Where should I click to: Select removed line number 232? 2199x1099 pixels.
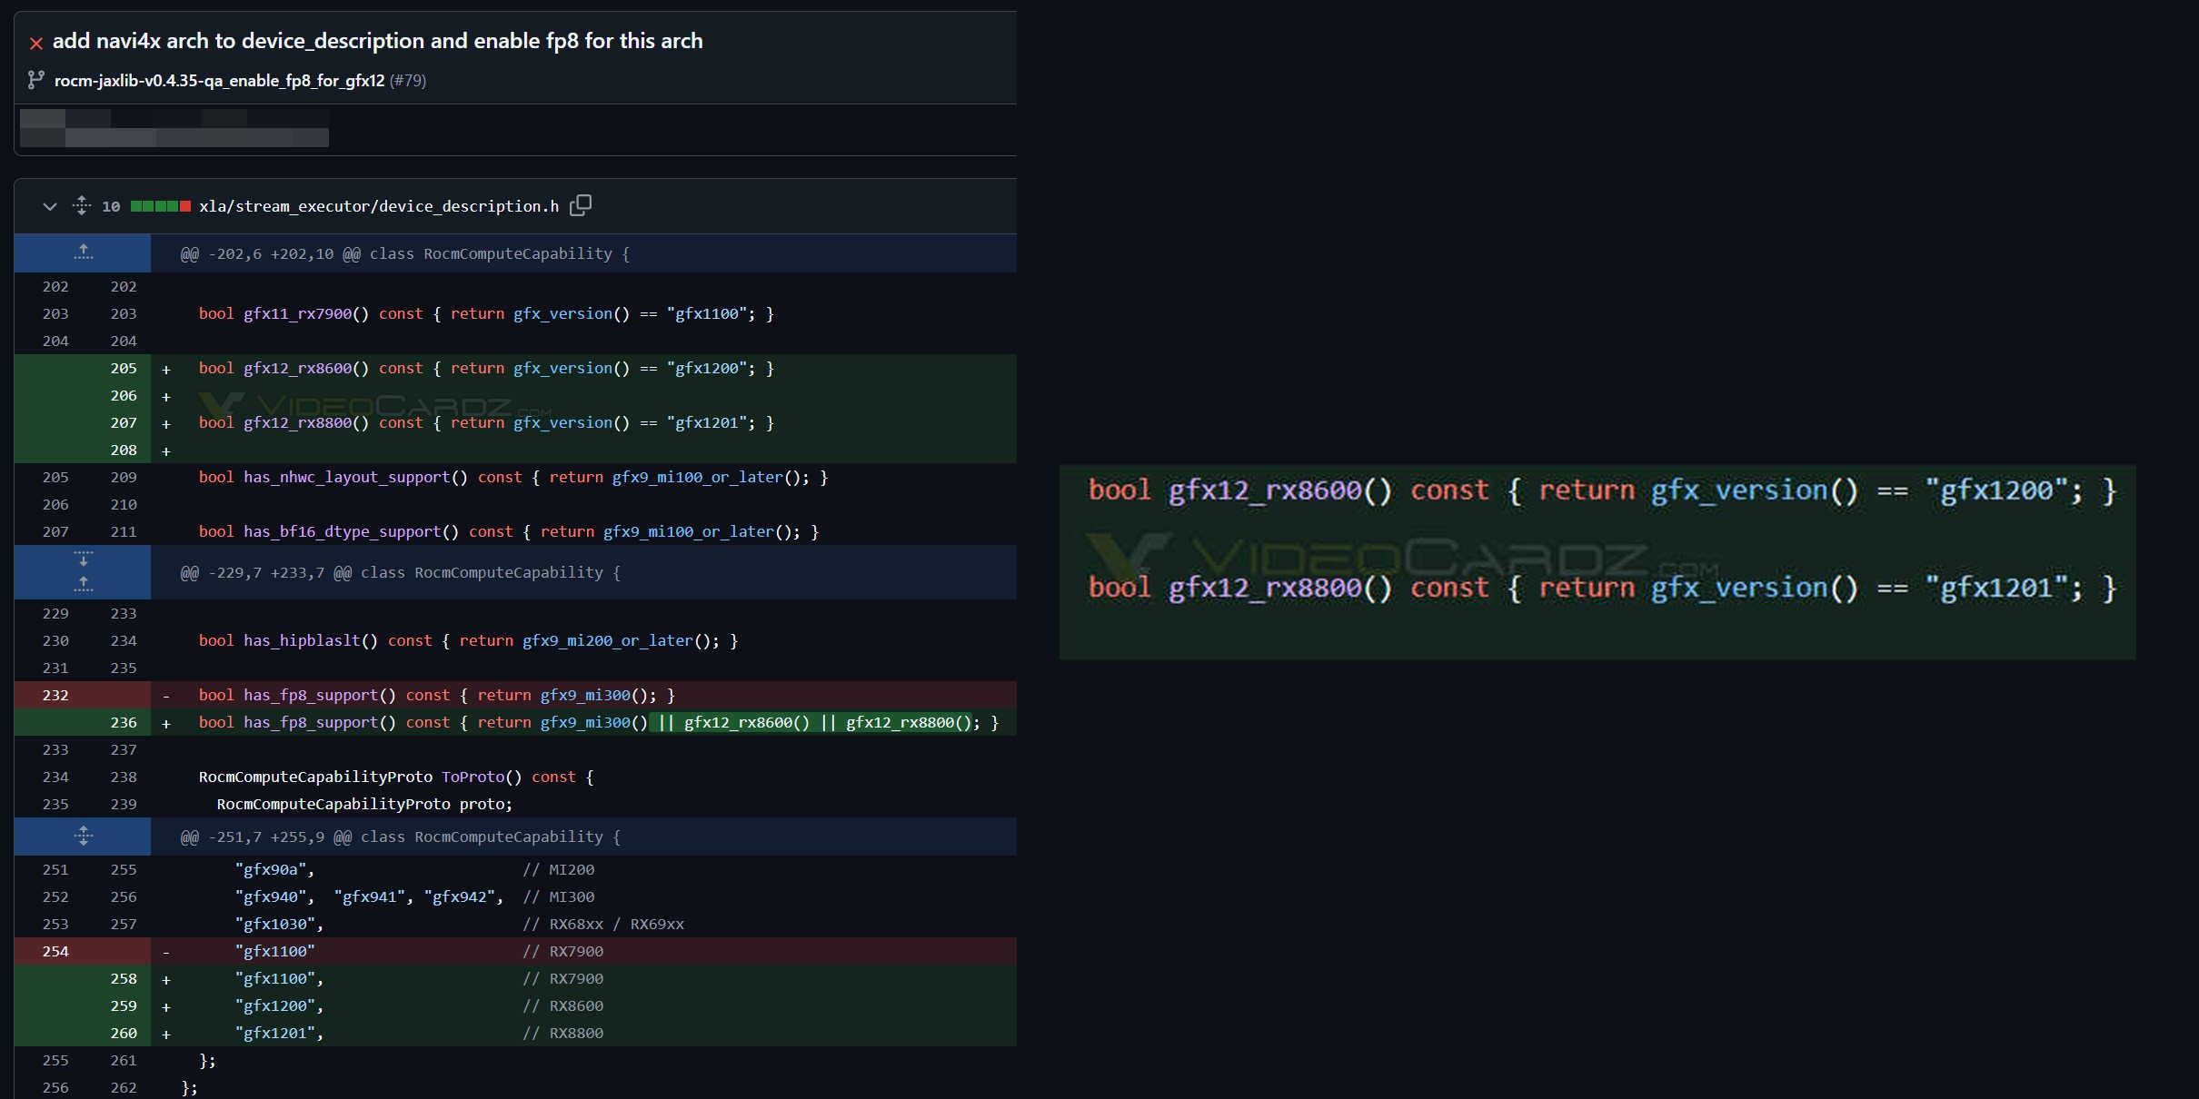[55, 695]
